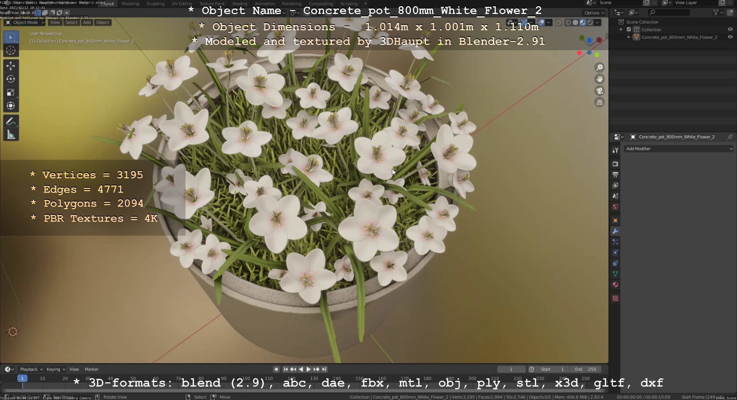Expand Concrete_pot_800mm_White_Flower_2 object in outliner
Screen dimensions: 737x400
(x=629, y=37)
